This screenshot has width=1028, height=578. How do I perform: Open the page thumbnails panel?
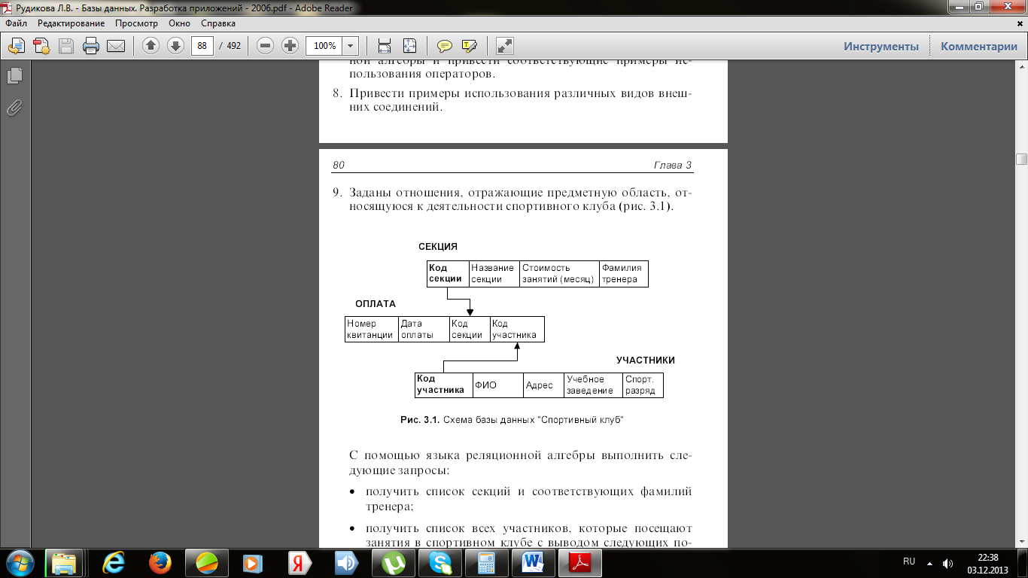point(14,75)
